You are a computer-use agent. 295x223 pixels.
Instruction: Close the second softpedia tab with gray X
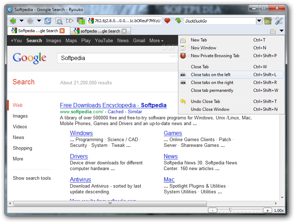pyautogui.click(x=124, y=31)
